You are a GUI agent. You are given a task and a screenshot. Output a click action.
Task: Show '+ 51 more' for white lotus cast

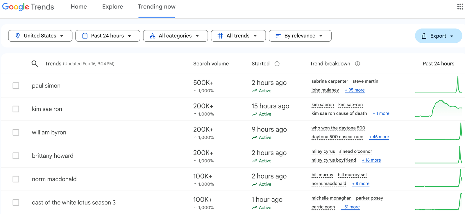(x=350, y=207)
